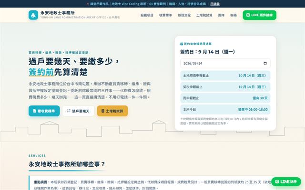Click the green LINE 送件諮詢 header button
The height and width of the screenshot is (190, 305).
click(x=259, y=15)
